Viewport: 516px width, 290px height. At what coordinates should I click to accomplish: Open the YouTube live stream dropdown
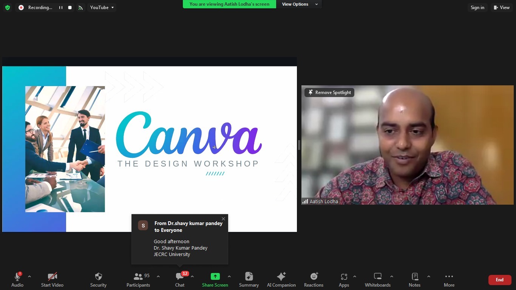pos(102,8)
